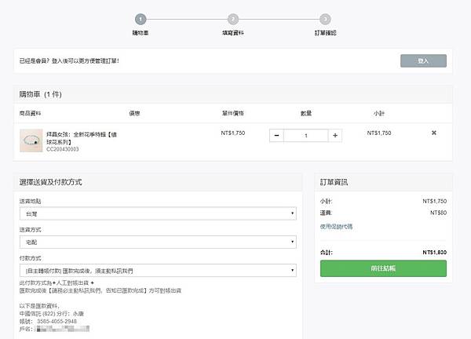Click the 使用促銷代碼 promo code link
The width and height of the screenshot is (471, 339).
pos(336,227)
